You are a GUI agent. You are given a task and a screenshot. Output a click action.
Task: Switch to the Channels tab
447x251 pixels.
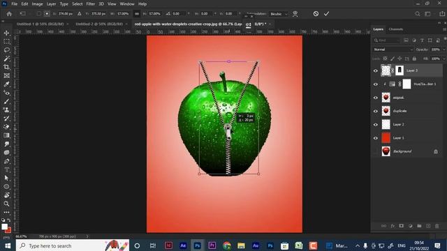pos(396,29)
